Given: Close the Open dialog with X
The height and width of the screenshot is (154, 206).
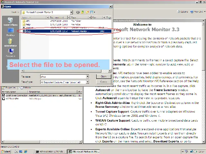Looking at the screenshot, I should point(111,6).
